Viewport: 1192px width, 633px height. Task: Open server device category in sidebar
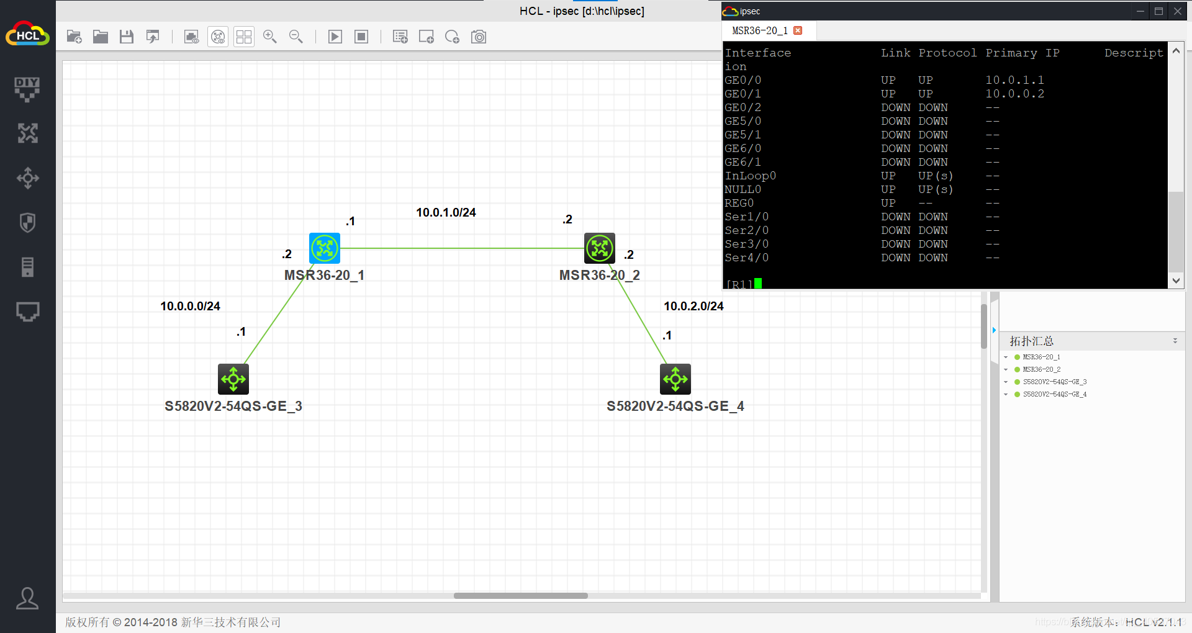[27, 267]
